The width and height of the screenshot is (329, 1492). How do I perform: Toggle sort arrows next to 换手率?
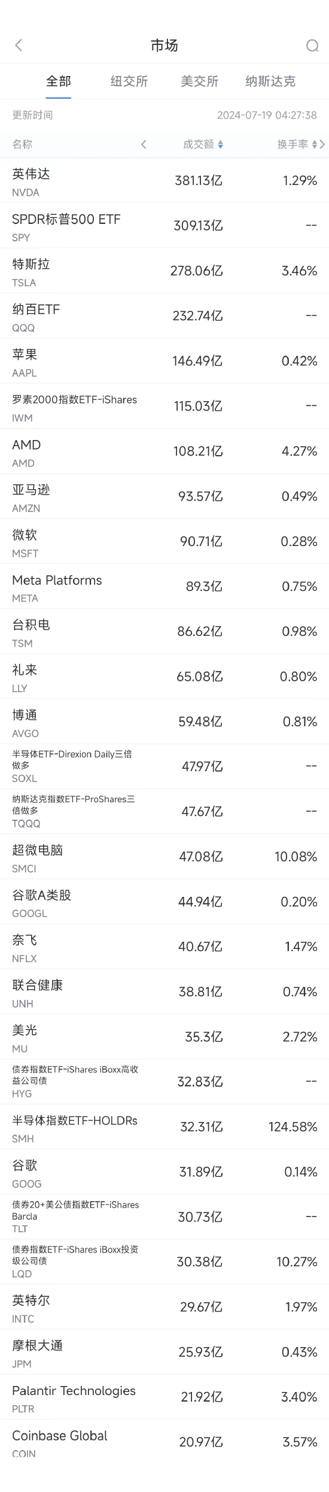click(315, 144)
